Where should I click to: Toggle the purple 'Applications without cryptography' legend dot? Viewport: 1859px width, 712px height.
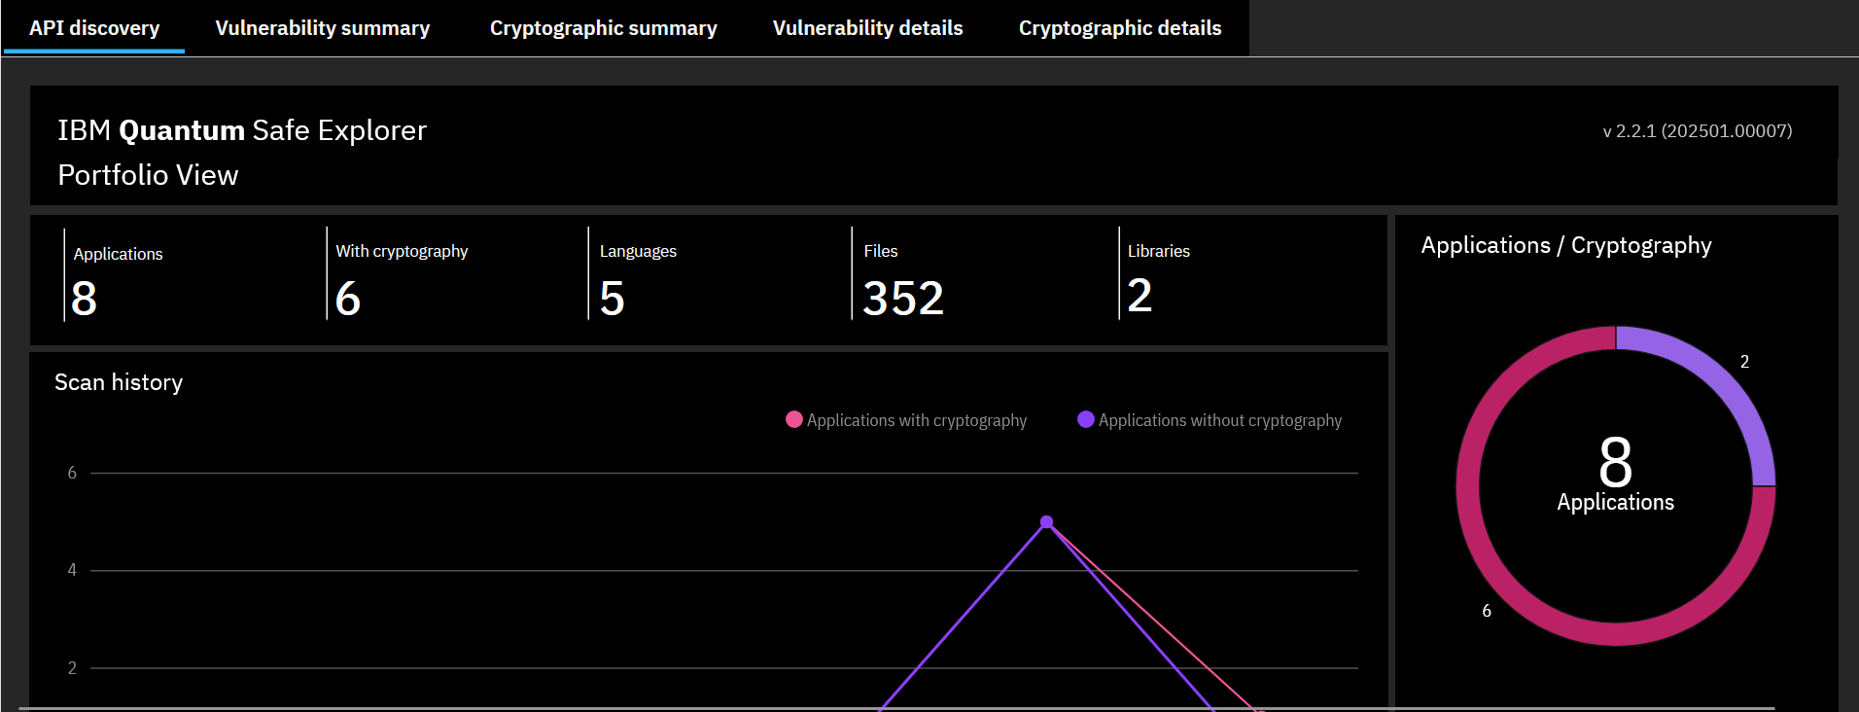[1086, 419]
